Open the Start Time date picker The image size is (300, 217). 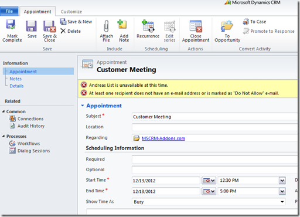coord(209,181)
